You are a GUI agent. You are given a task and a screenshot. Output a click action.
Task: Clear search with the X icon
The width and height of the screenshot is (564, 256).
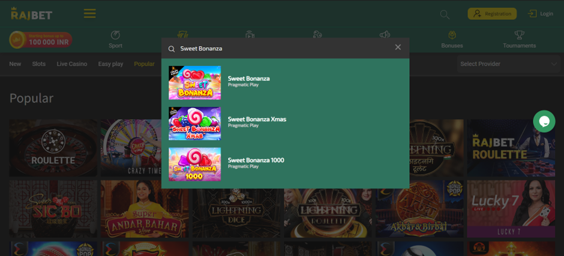(x=398, y=47)
